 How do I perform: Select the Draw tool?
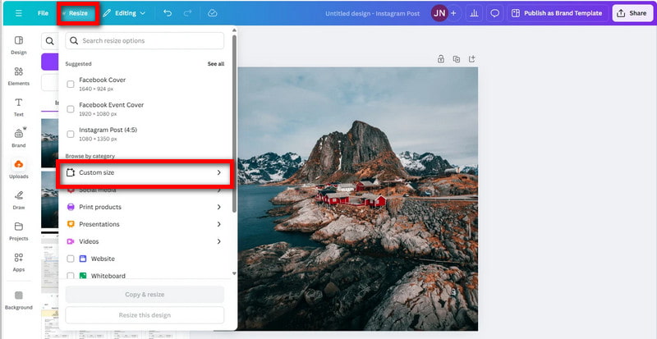tap(18, 199)
